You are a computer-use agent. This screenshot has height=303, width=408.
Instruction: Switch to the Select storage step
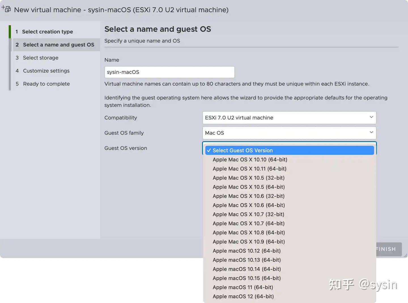pos(41,58)
